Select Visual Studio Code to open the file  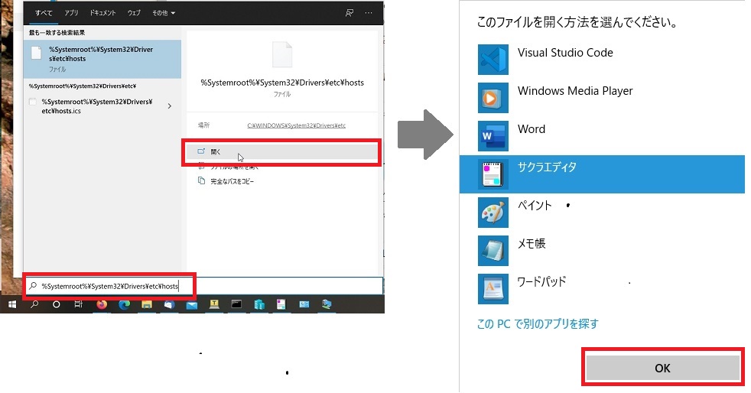[602, 60]
